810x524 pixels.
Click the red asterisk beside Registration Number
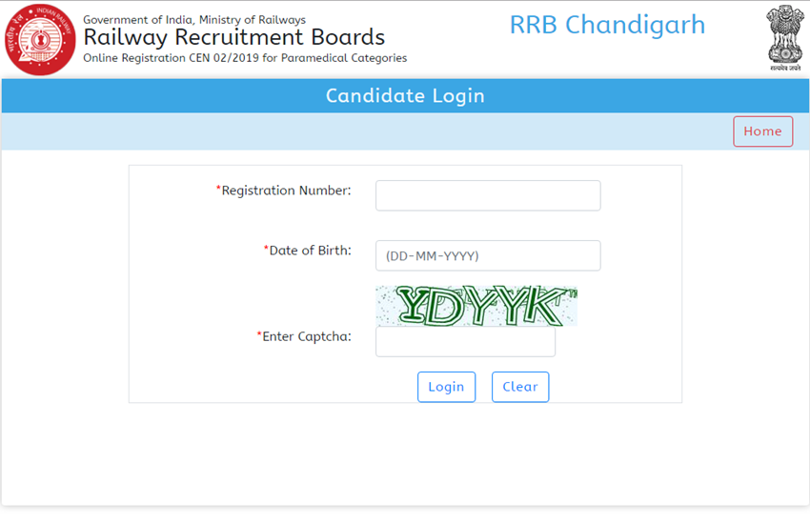click(218, 189)
